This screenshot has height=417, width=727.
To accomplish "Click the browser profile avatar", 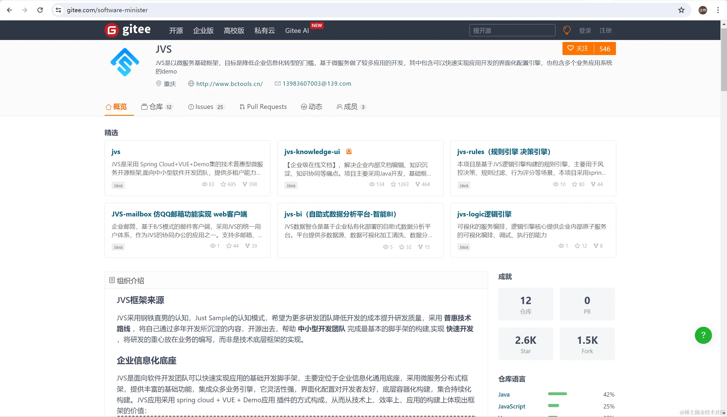I will [x=703, y=10].
